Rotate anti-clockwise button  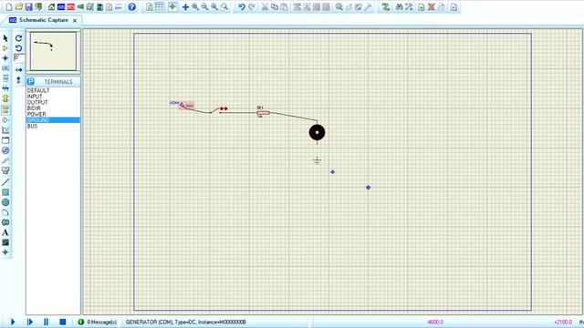pos(18,48)
